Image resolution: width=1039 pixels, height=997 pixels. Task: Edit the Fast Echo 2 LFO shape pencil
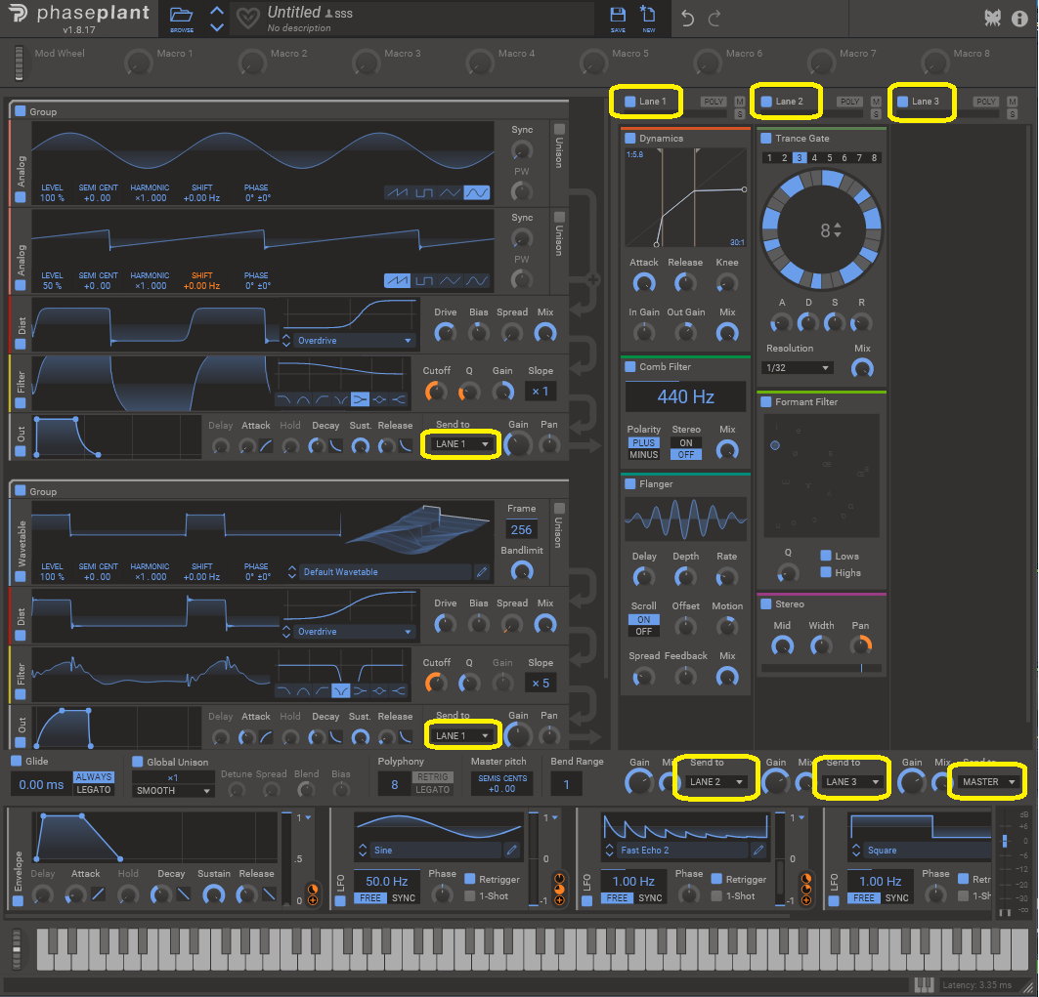click(758, 850)
